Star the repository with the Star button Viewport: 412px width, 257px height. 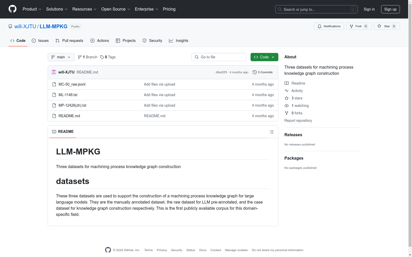(387, 26)
